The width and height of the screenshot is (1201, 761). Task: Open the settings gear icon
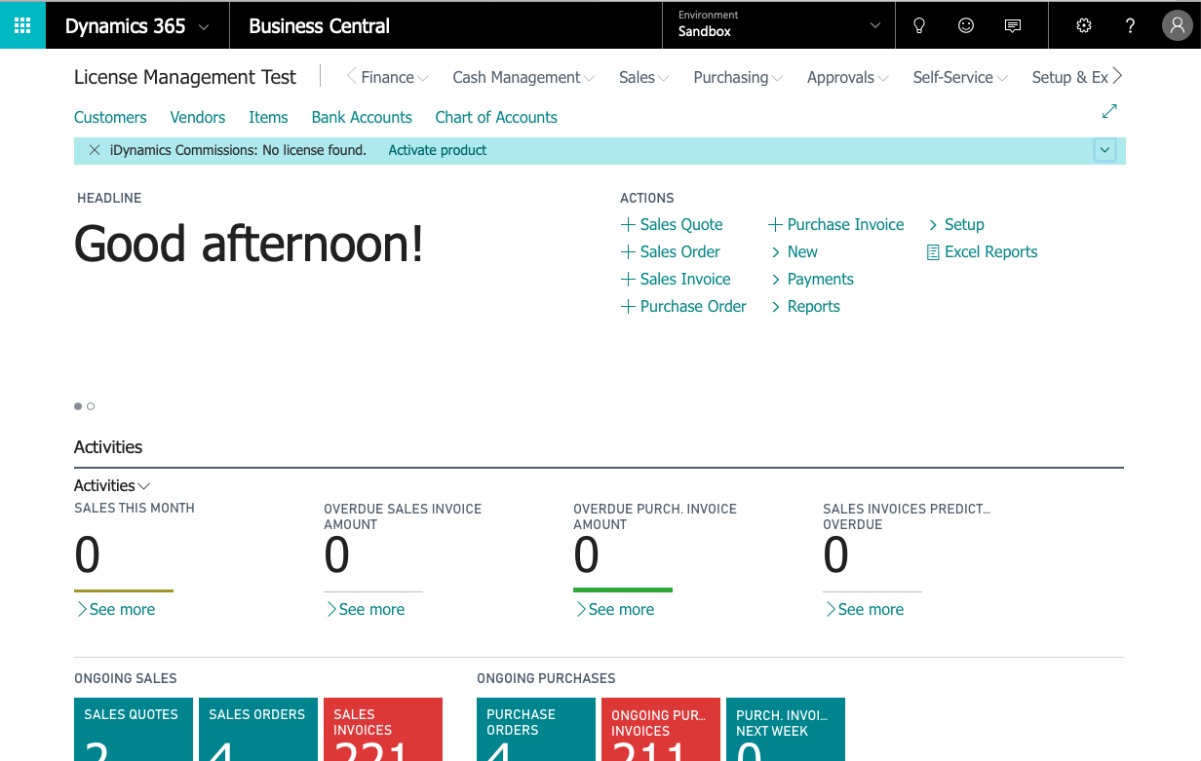pyautogui.click(x=1084, y=26)
